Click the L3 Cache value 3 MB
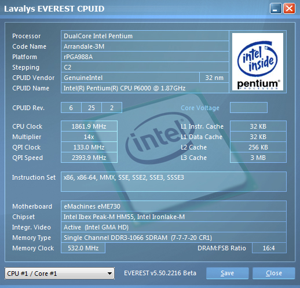This screenshot has height=288, width=300. [258, 158]
